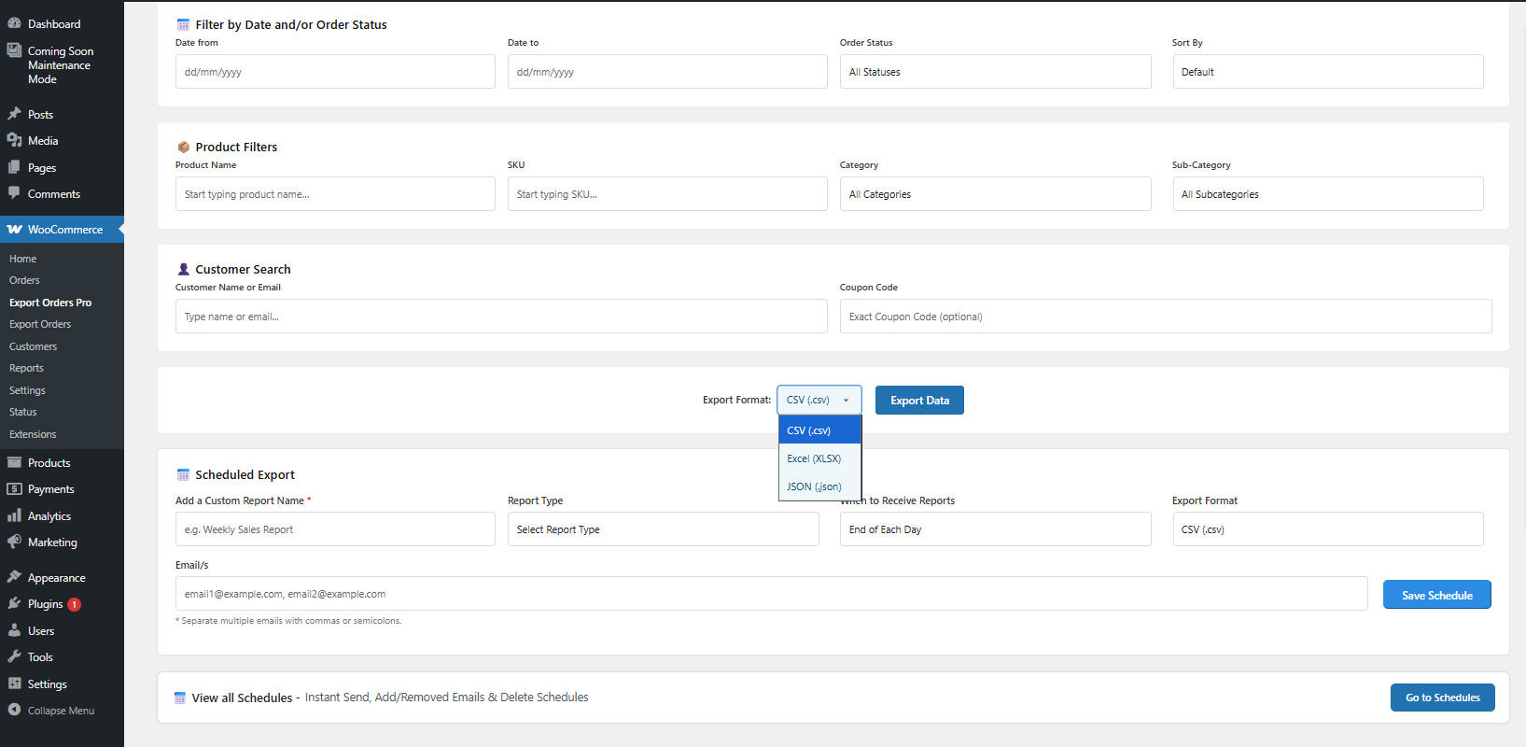Click the Products icon in sidebar

[14, 462]
